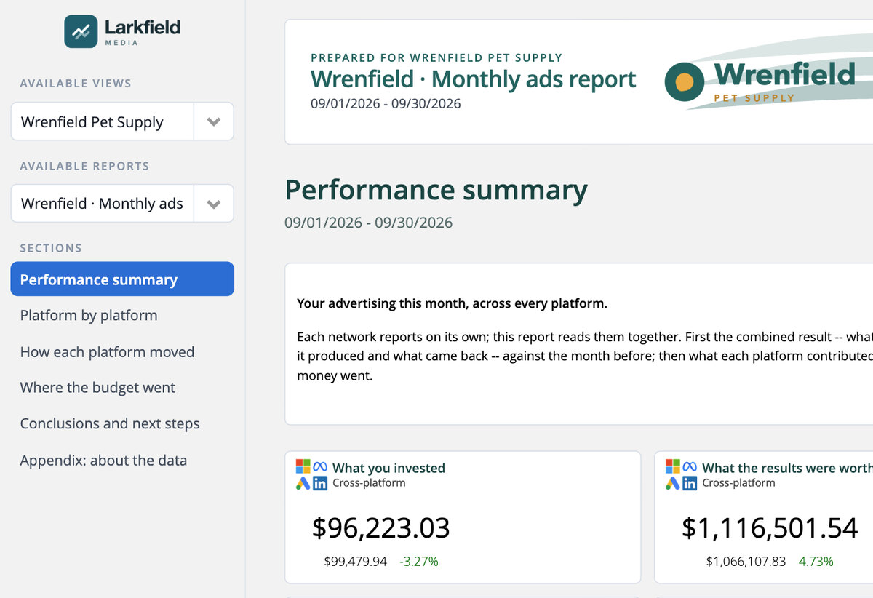Open Appendix: about the data section
The width and height of the screenshot is (873, 598).
click(x=103, y=461)
